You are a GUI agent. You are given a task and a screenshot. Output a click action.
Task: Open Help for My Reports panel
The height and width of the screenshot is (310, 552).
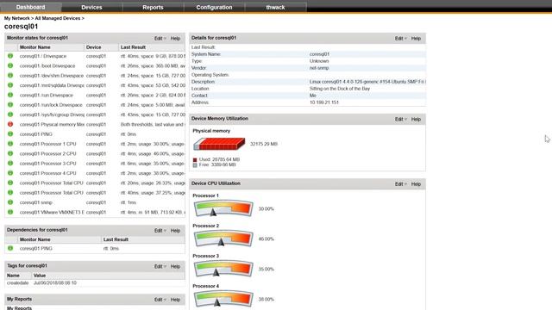click(175, 300)
